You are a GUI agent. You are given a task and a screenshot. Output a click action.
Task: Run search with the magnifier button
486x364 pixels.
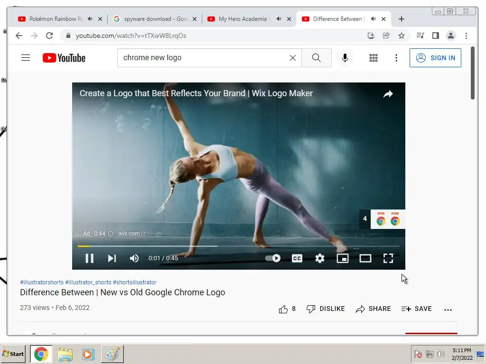tap(317, 58)
